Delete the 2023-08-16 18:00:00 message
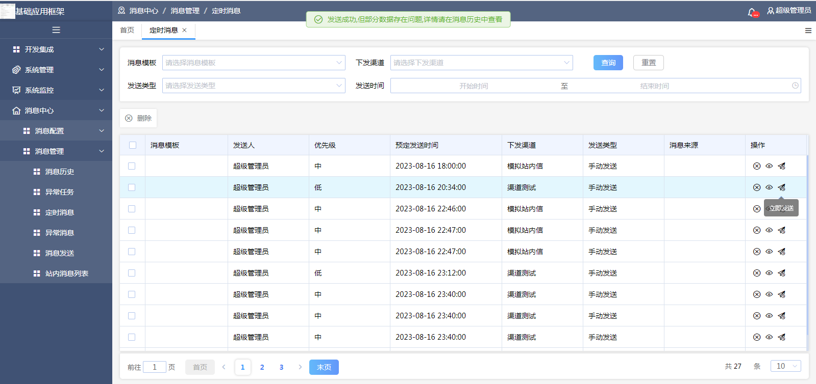This screenshot has width=816, height=384. click(x=757, y=166)
